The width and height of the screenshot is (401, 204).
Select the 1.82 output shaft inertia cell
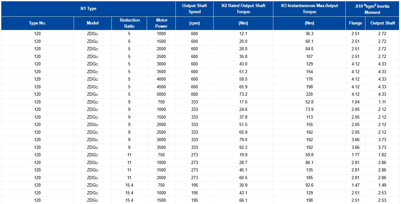click(383, 155)
